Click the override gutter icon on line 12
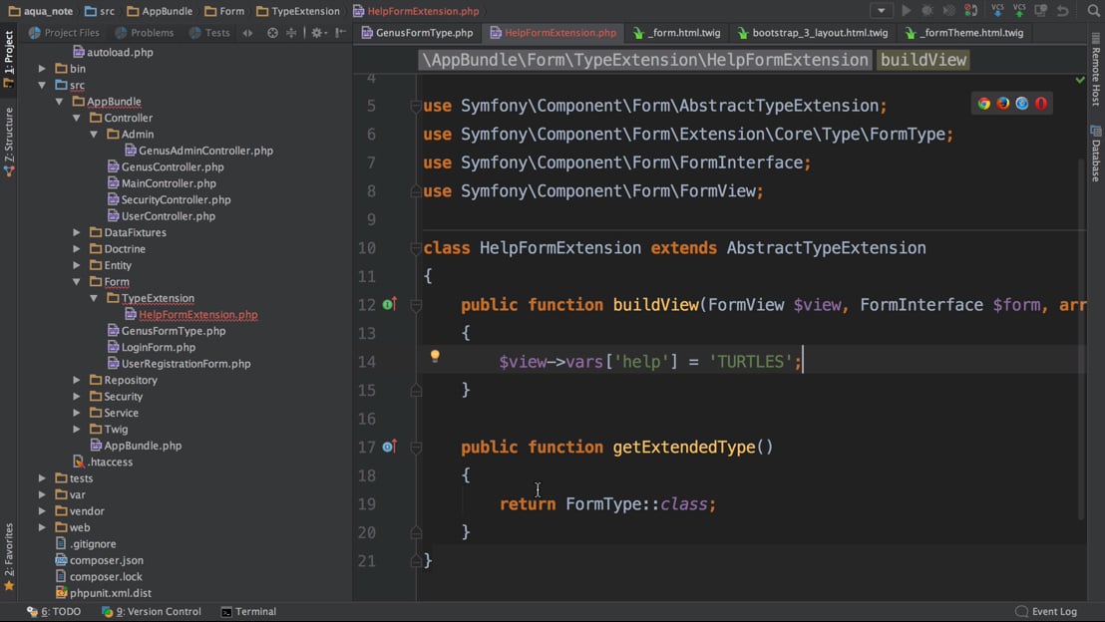1105x622 pixels. click(x=389, y=304)
